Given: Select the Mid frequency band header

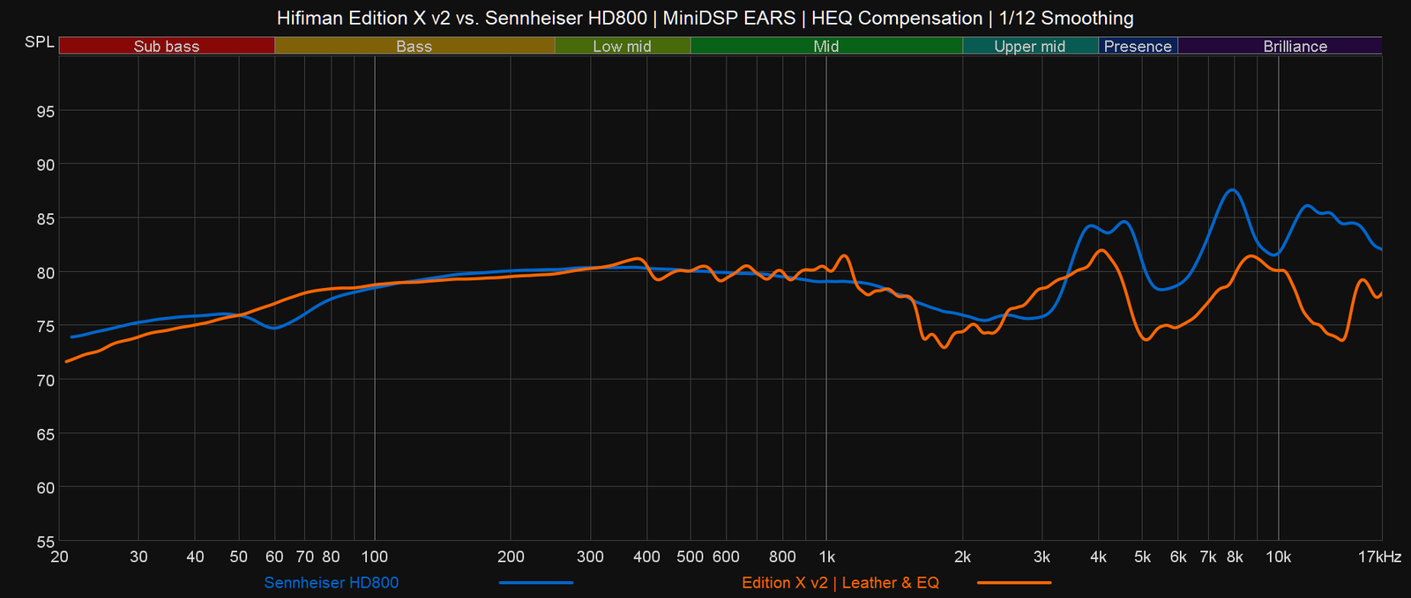Looking at the screenshot, I should [x=825, y=46].
